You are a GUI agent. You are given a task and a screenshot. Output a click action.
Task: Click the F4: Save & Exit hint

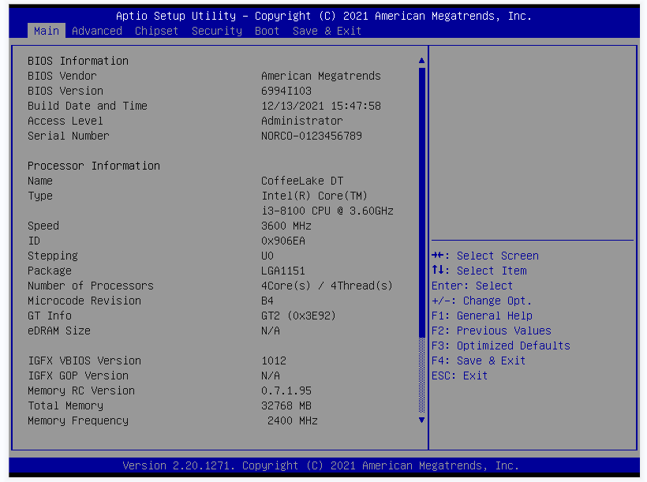(478, 361)
